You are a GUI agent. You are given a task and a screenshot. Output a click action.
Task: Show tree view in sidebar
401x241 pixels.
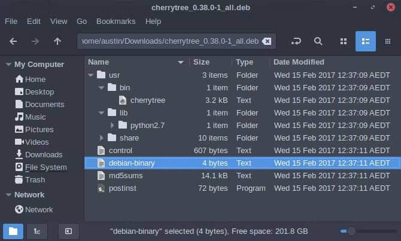pyautogui.click(x=36, y=231)
